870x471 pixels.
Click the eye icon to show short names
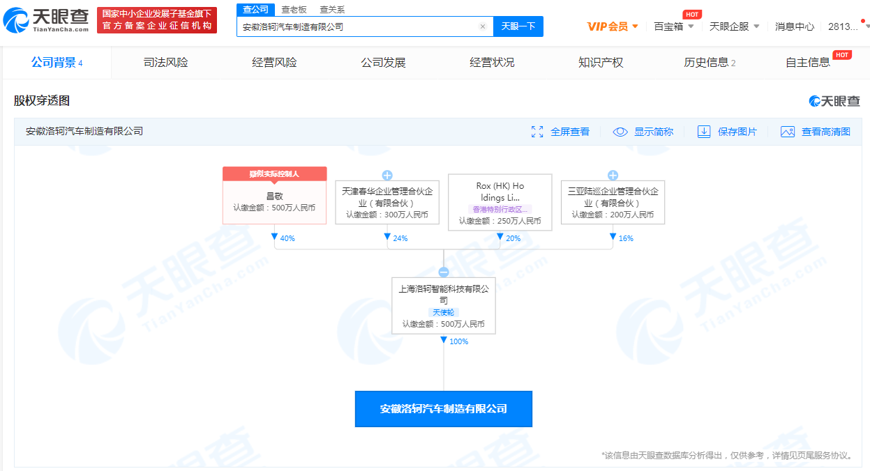[x=620, y=132]
